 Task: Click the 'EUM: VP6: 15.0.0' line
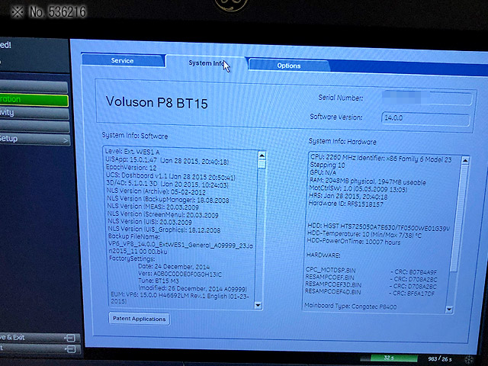point(180,297)
